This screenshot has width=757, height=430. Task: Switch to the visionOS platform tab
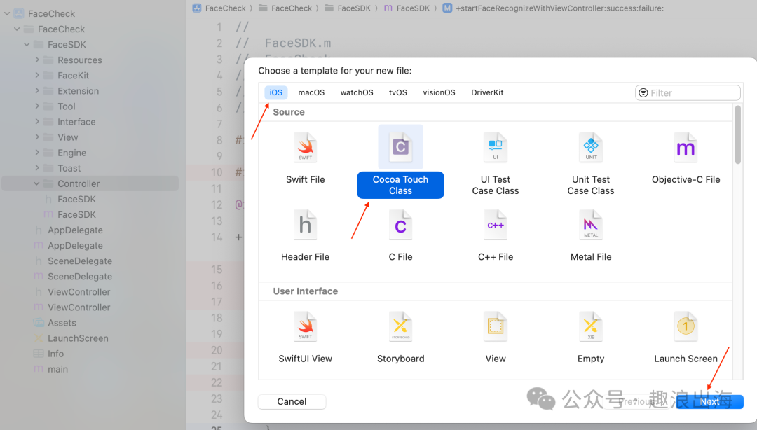pyautogui.click(x=439, y=92)
